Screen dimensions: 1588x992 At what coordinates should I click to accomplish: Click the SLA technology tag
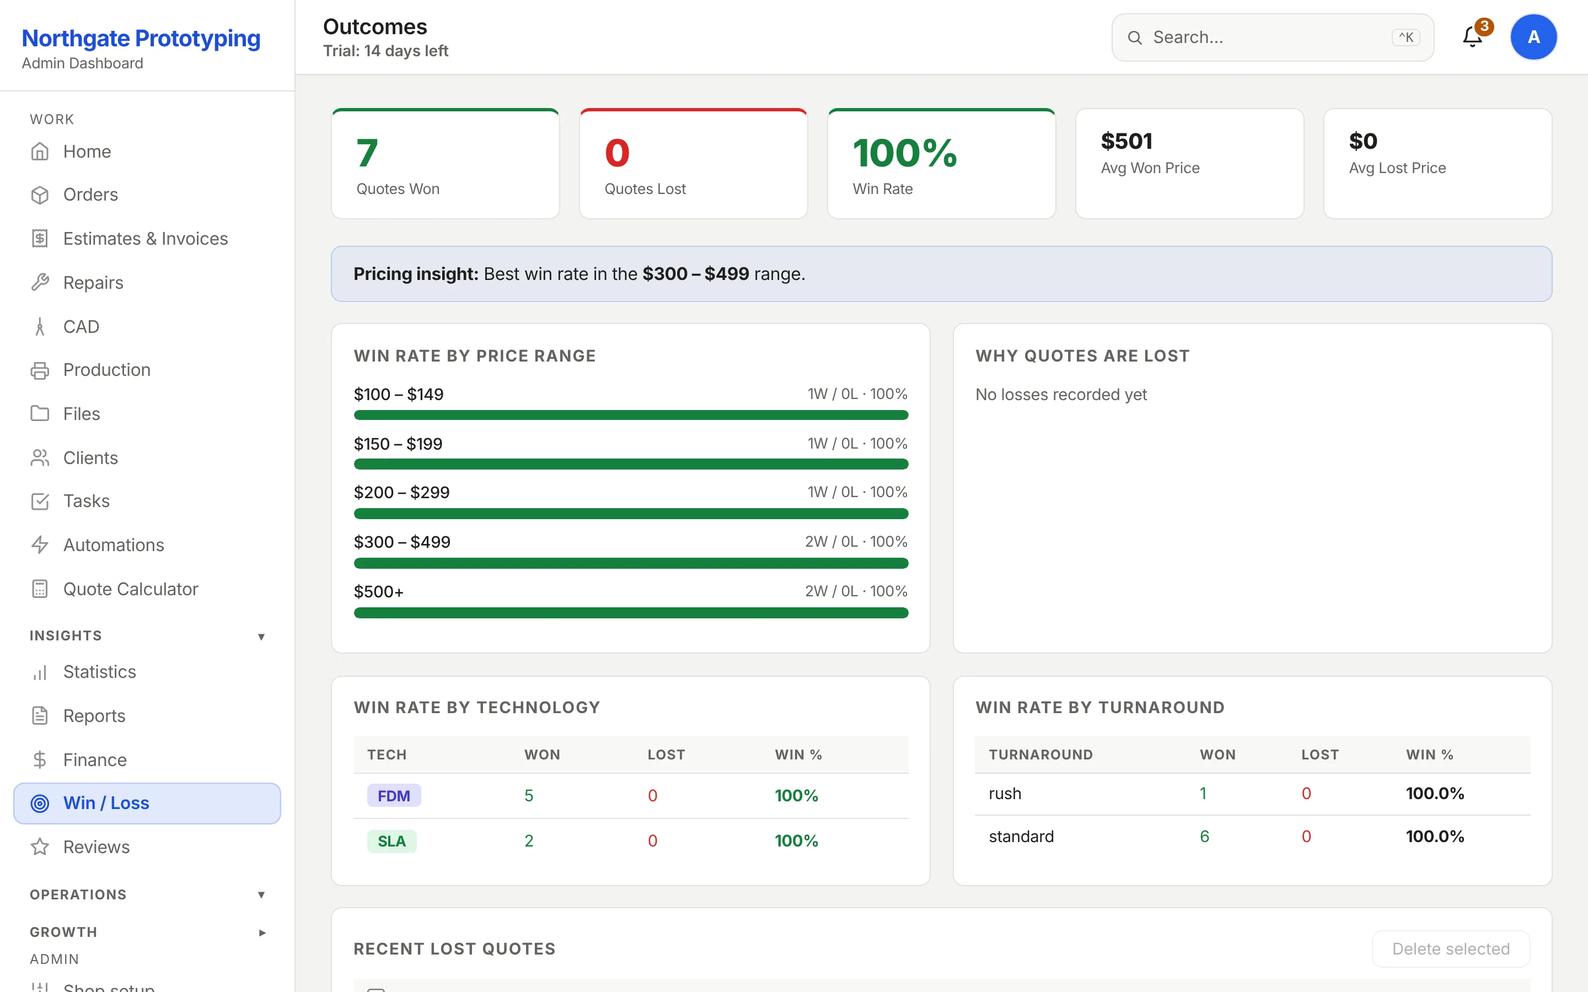point(391,841)
